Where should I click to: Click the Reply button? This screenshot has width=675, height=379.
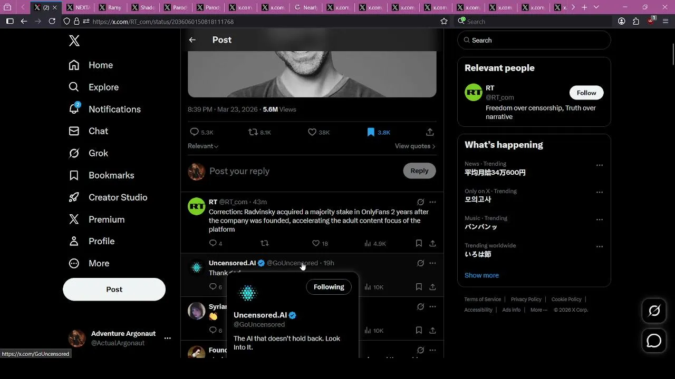(x=419, y=171)
